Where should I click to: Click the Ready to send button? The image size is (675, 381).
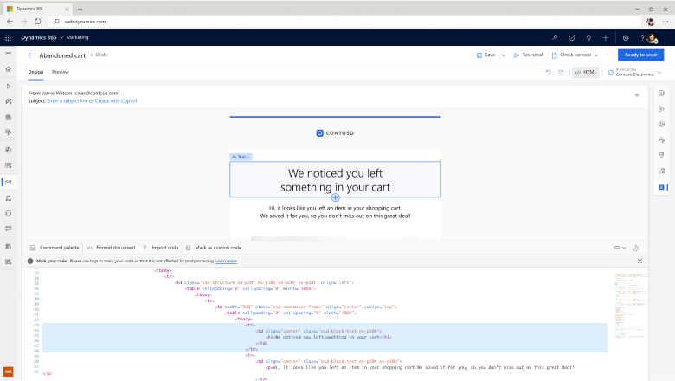[x=640, y=55]
